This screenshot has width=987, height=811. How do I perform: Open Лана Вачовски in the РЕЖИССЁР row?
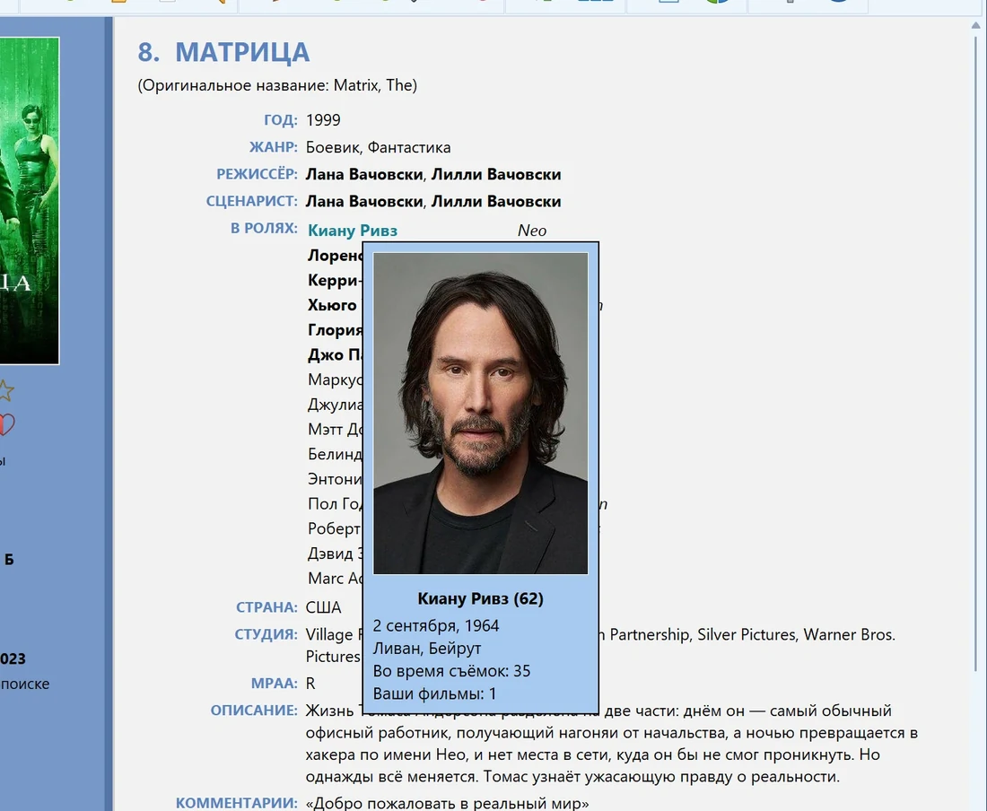[364, 174]
